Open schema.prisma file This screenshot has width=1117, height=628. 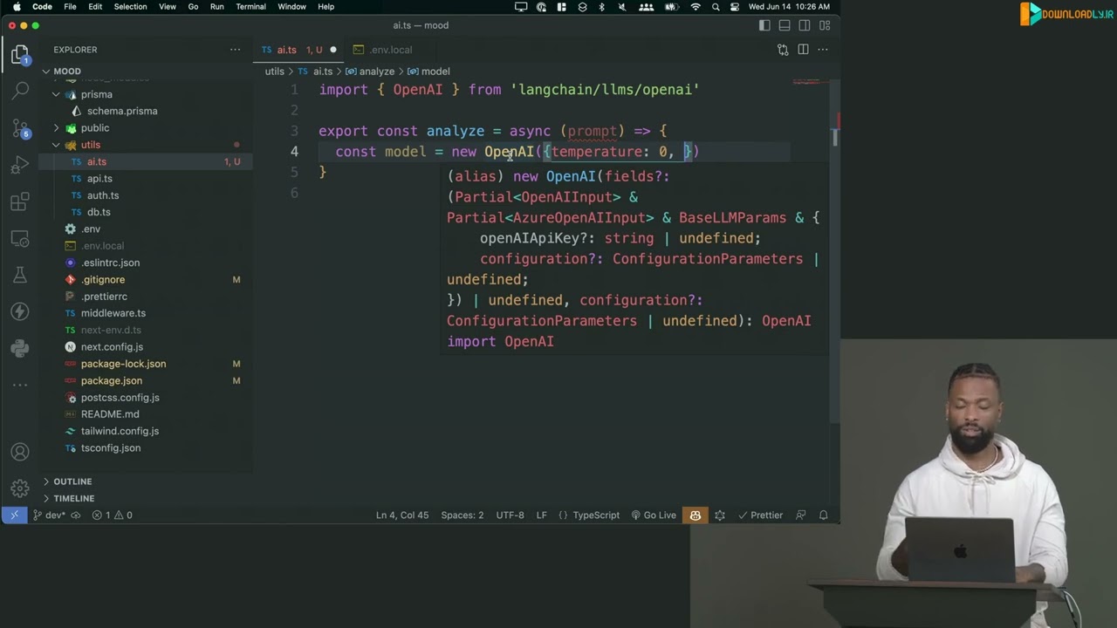pyautogui.click(x=122, y=112)
